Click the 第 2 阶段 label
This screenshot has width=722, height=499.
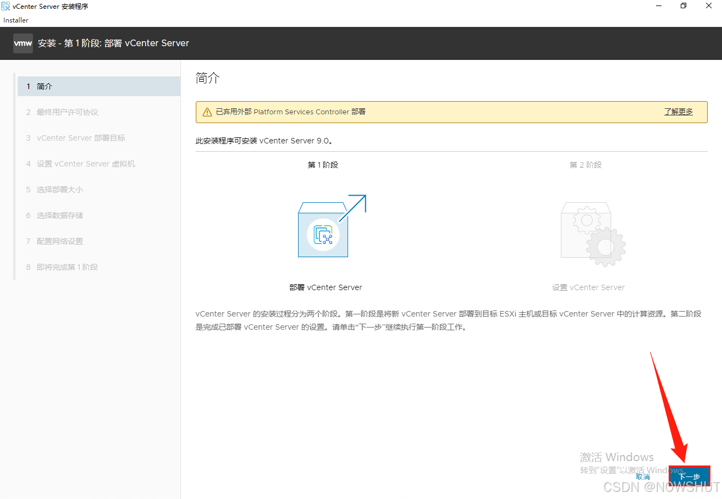pyautogui.click(x=586, y=165)
